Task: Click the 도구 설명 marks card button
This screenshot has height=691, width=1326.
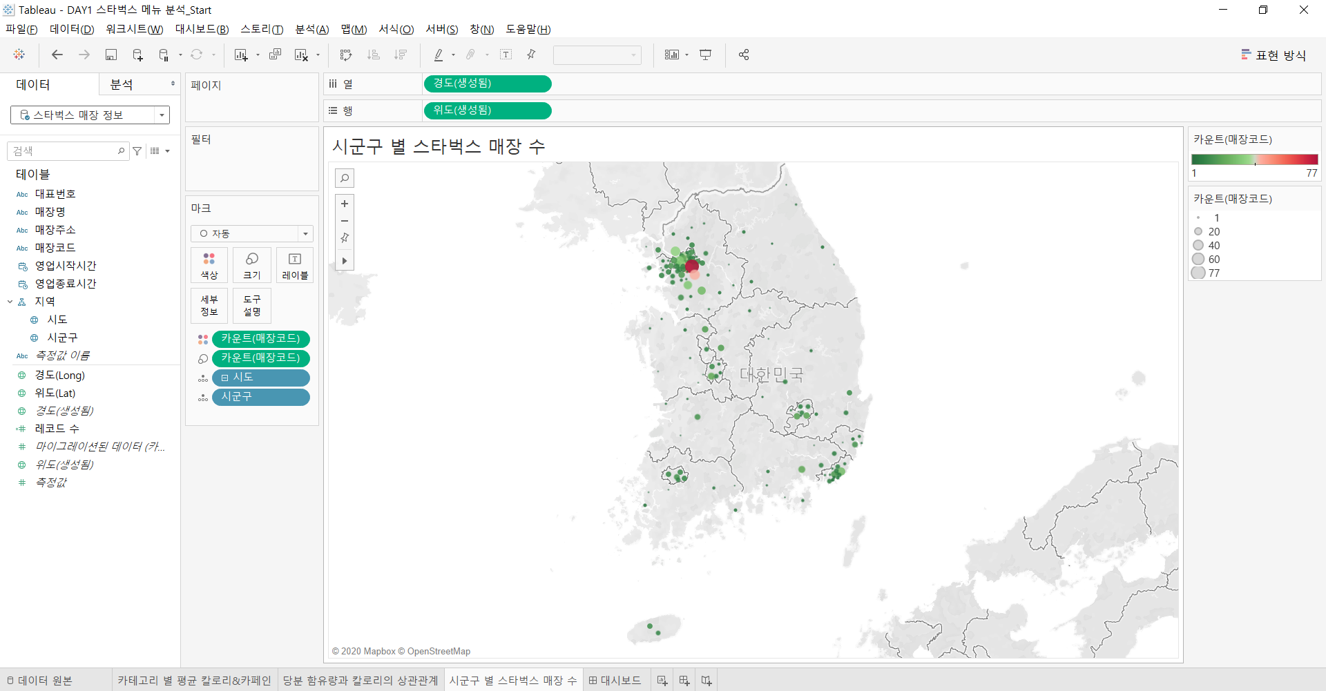Action: 252,306
